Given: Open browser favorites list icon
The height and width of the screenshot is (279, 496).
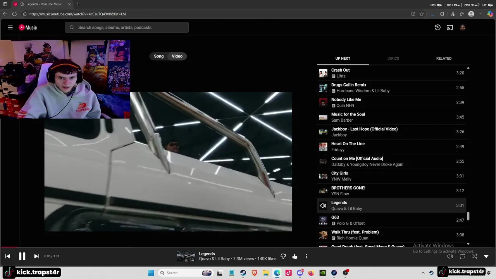Looking at the screenshot, I should tap(462, 14).
